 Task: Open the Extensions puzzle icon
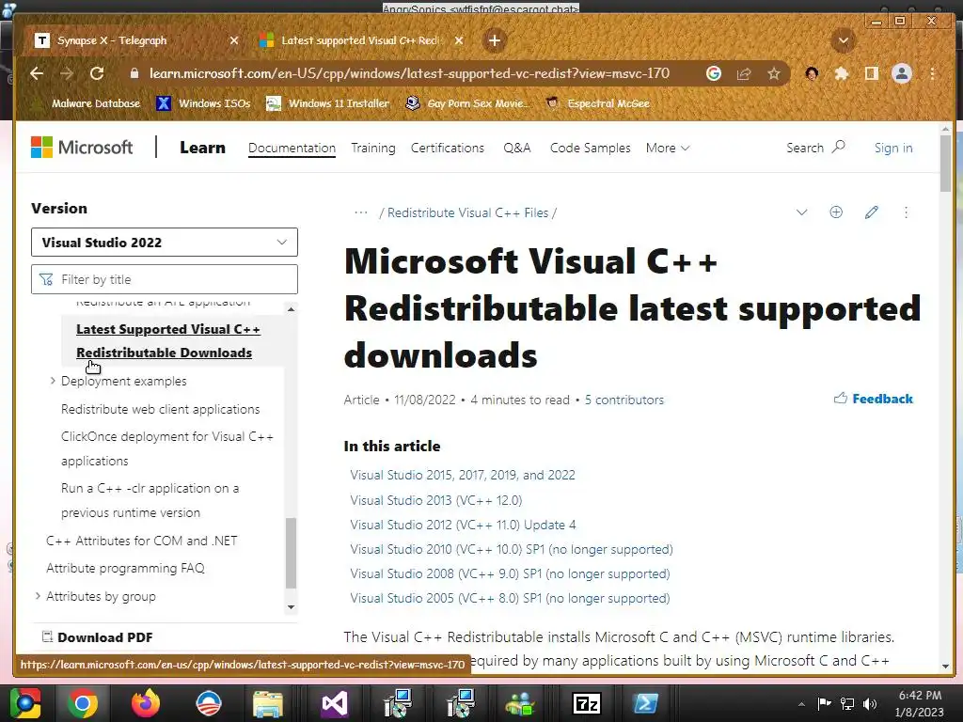point(842,73)
